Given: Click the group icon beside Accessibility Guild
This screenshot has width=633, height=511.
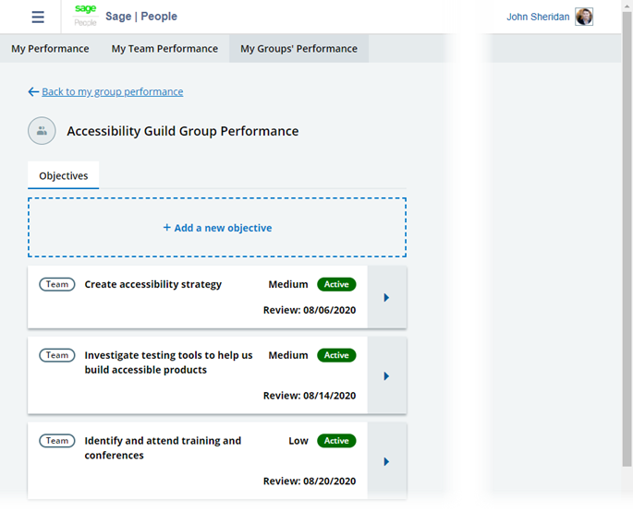Looking at the screenshot, I should click(x=42, y=131).
